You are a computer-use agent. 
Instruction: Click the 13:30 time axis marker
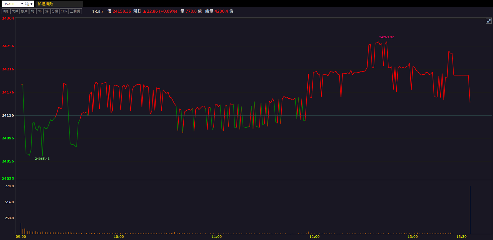(x=461, y=237)
